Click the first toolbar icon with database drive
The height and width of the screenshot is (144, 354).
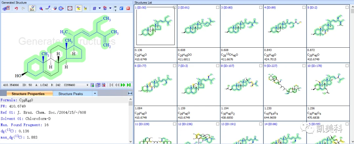tap(6, 8)
